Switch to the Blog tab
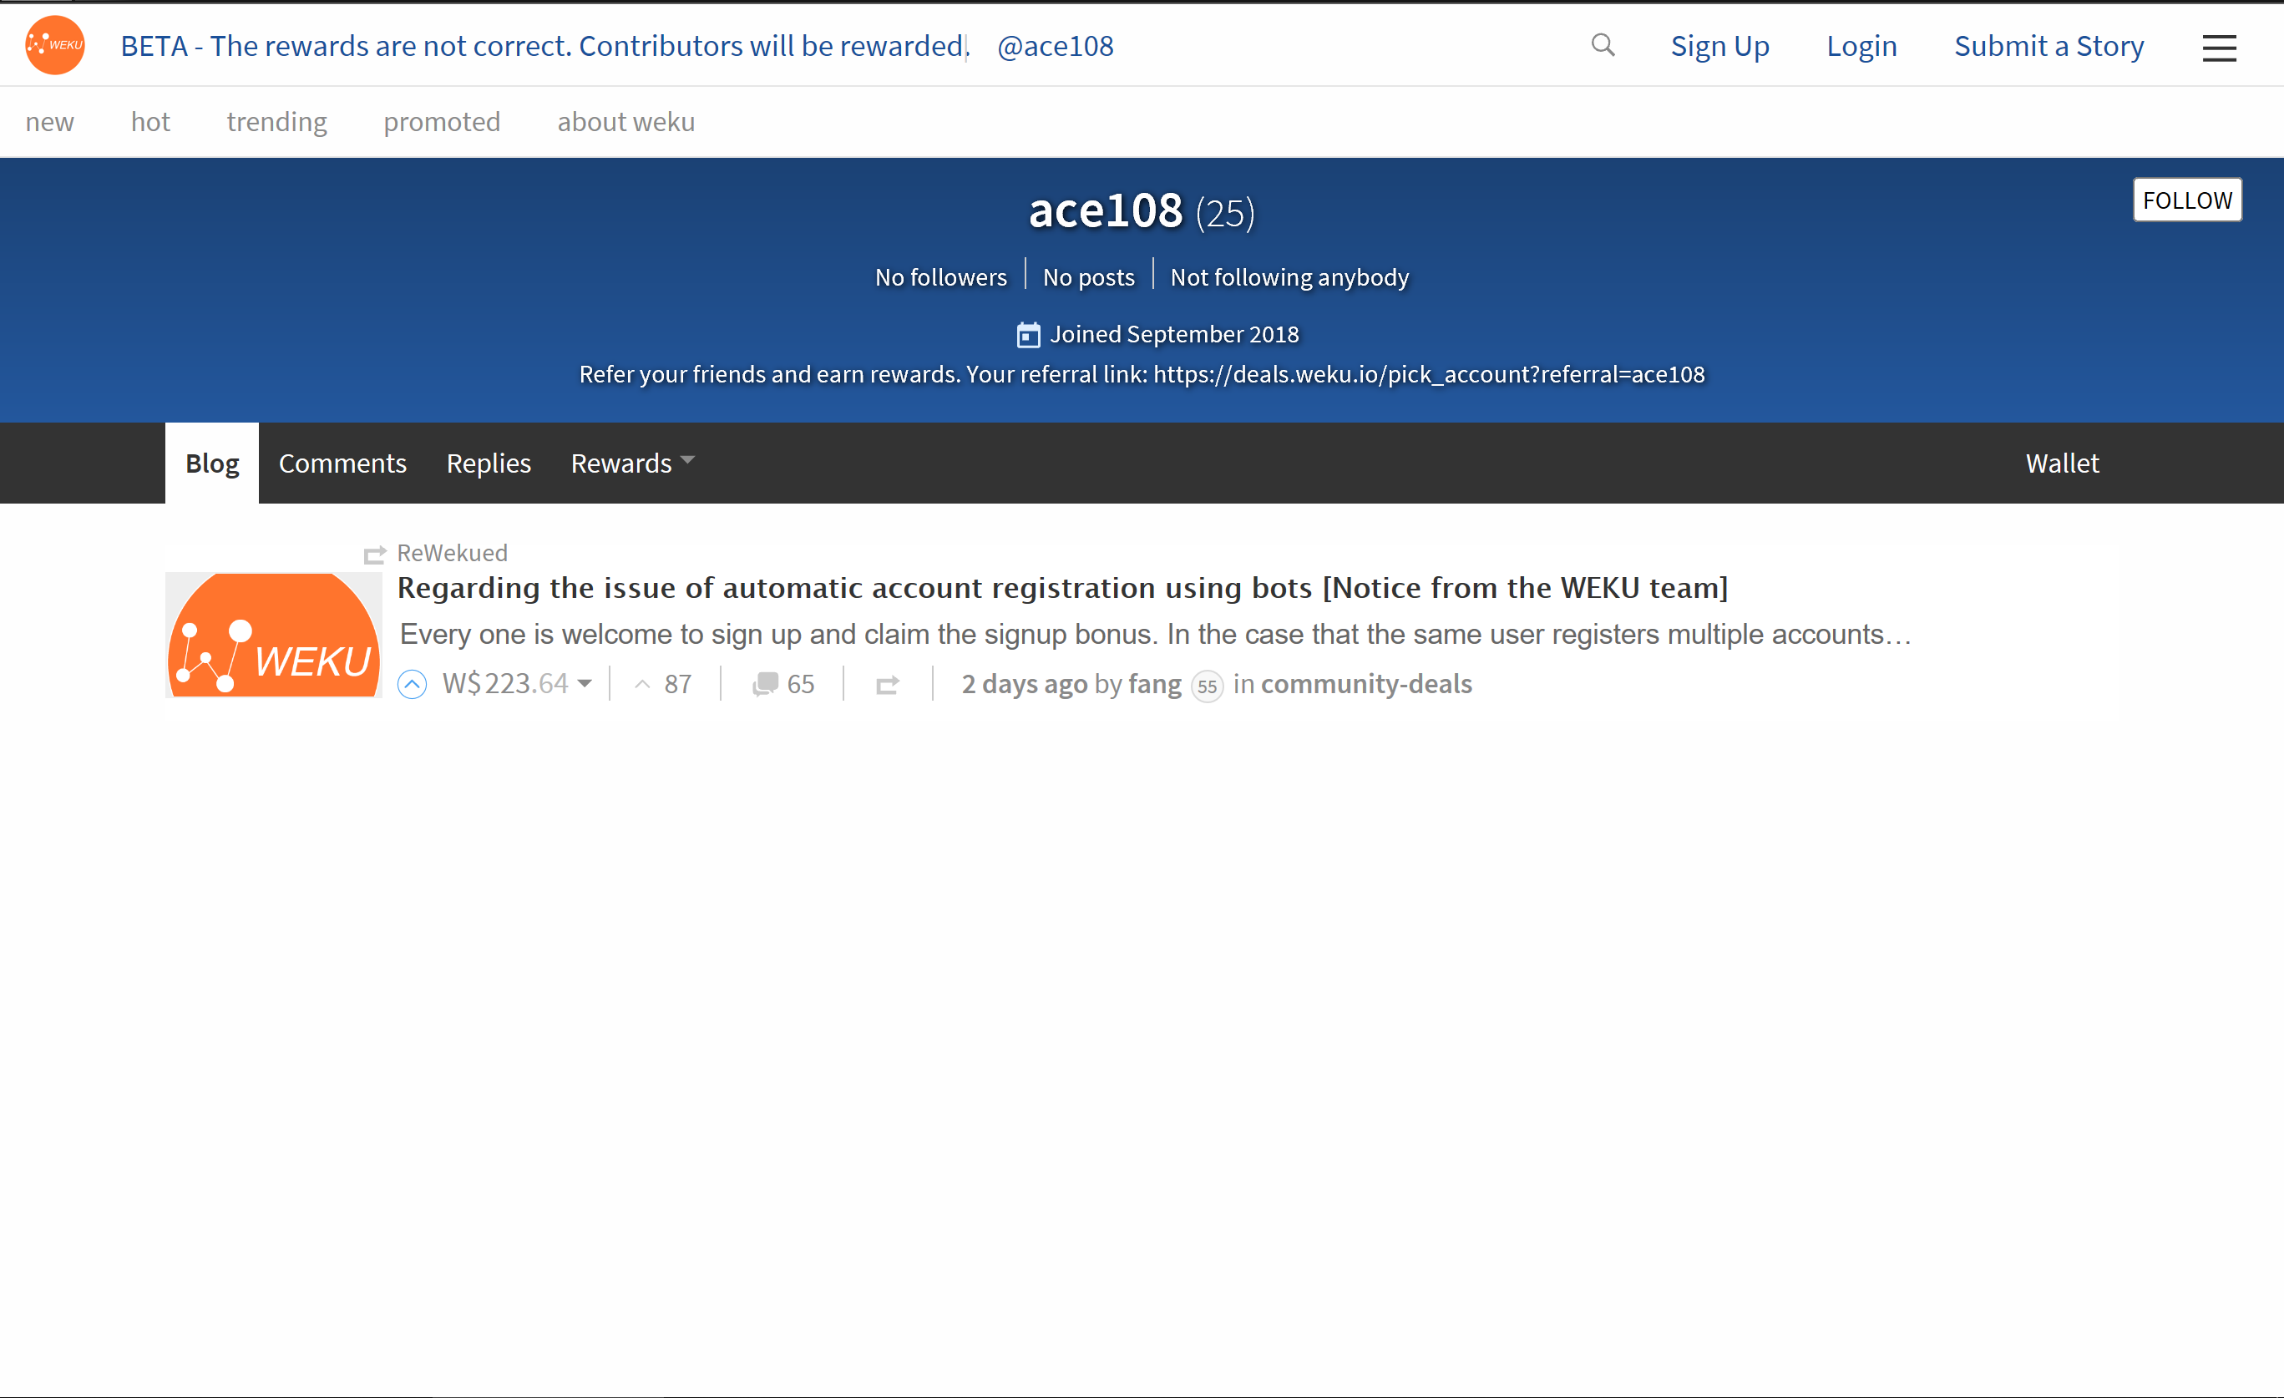 [211, 463]
